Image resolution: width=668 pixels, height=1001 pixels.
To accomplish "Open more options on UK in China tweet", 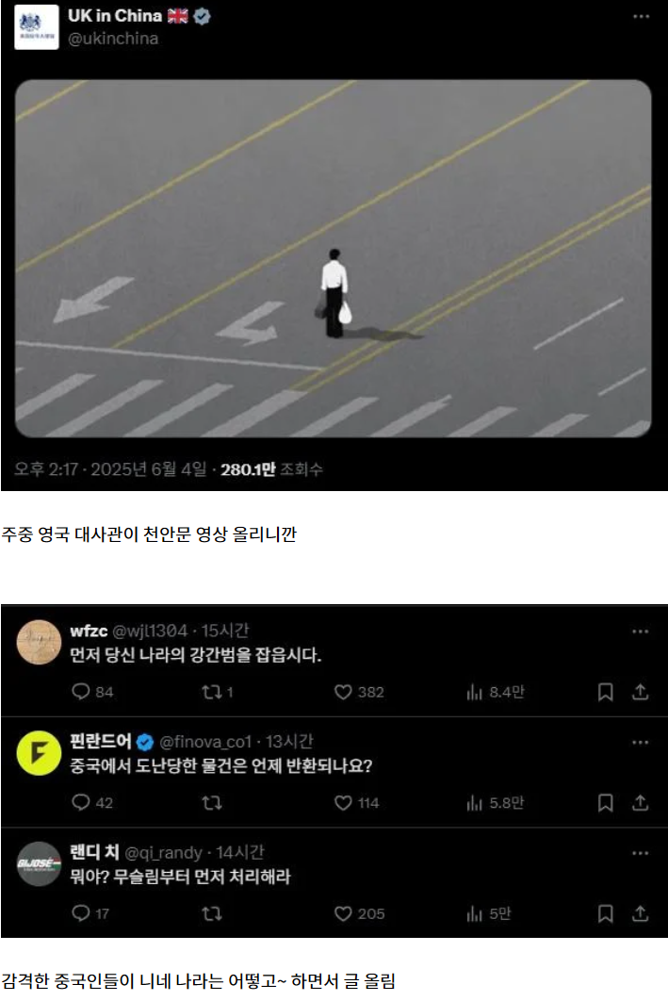I will coord(641,17).
